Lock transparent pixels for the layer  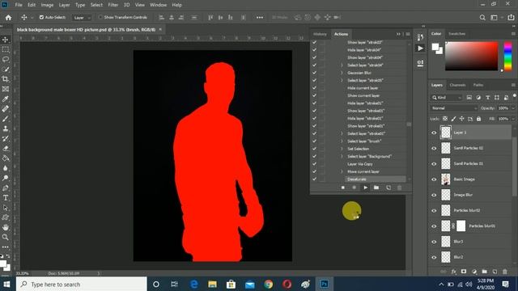[445, 119]
